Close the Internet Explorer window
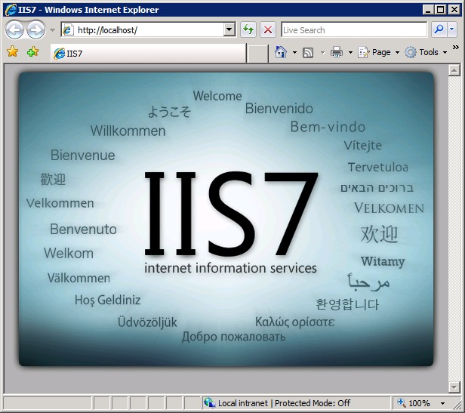The image size is (465, 413). point(454,10)
